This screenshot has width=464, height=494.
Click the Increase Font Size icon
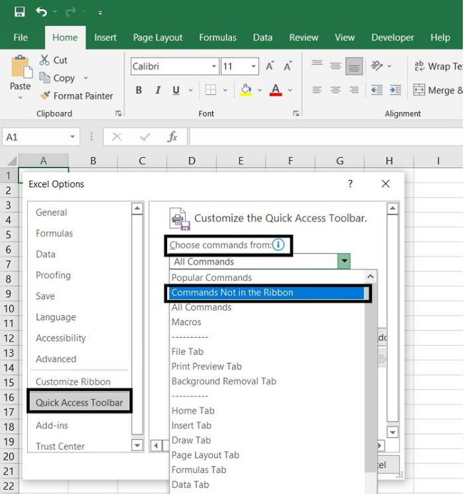(270, 66)
